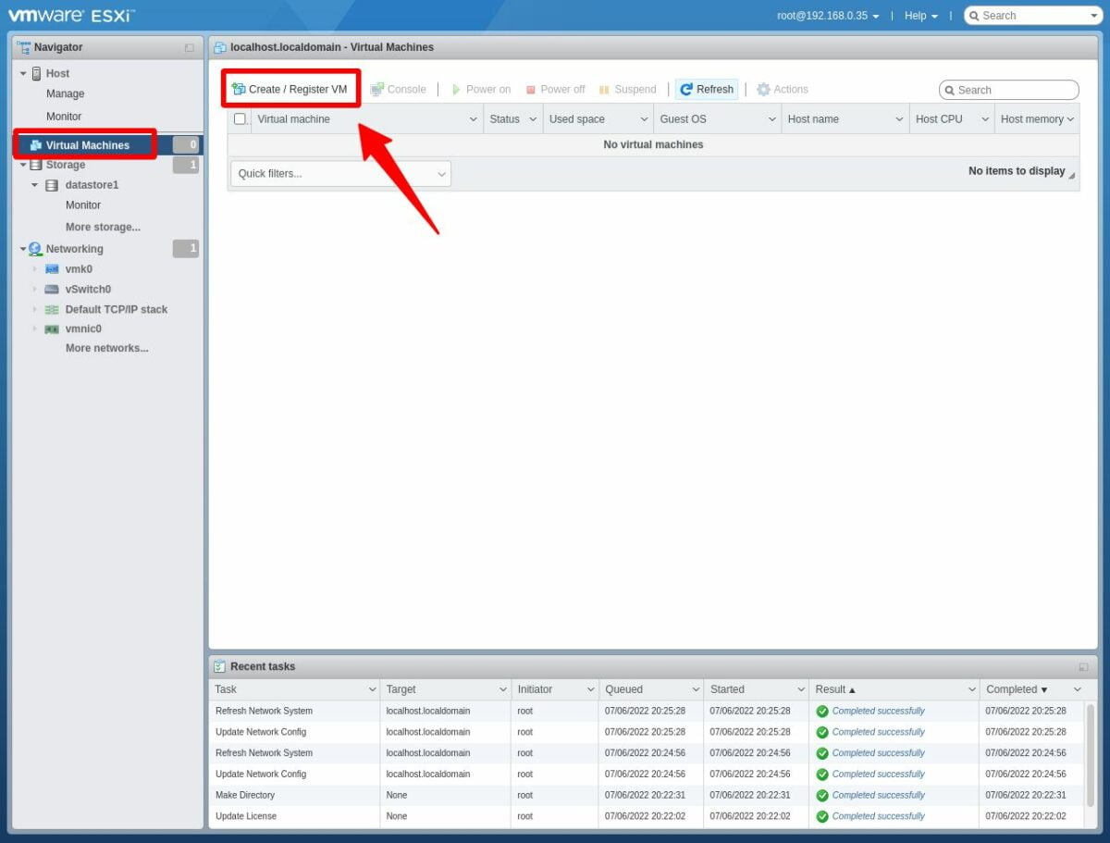1110x843 pixels.
Task: Collapse the Storage tree node
Action: 21,164
